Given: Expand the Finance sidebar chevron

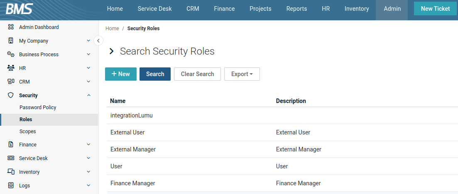Looking at the screenshot, I should click(88, 145).
